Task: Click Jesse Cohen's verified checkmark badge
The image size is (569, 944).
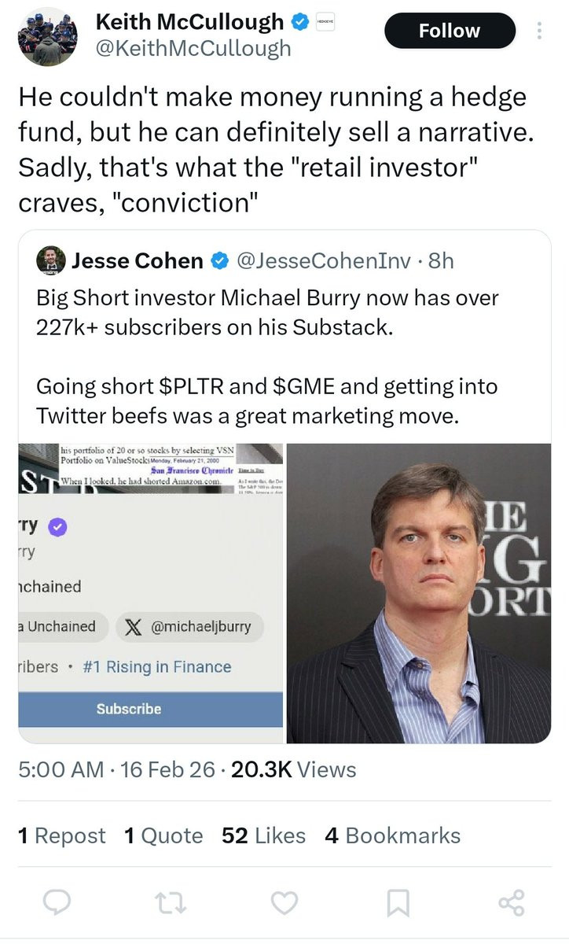Action: click(221, 260)
